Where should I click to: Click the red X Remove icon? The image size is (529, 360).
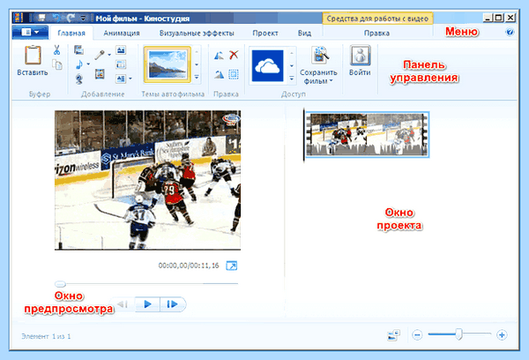tap(234, 55)
